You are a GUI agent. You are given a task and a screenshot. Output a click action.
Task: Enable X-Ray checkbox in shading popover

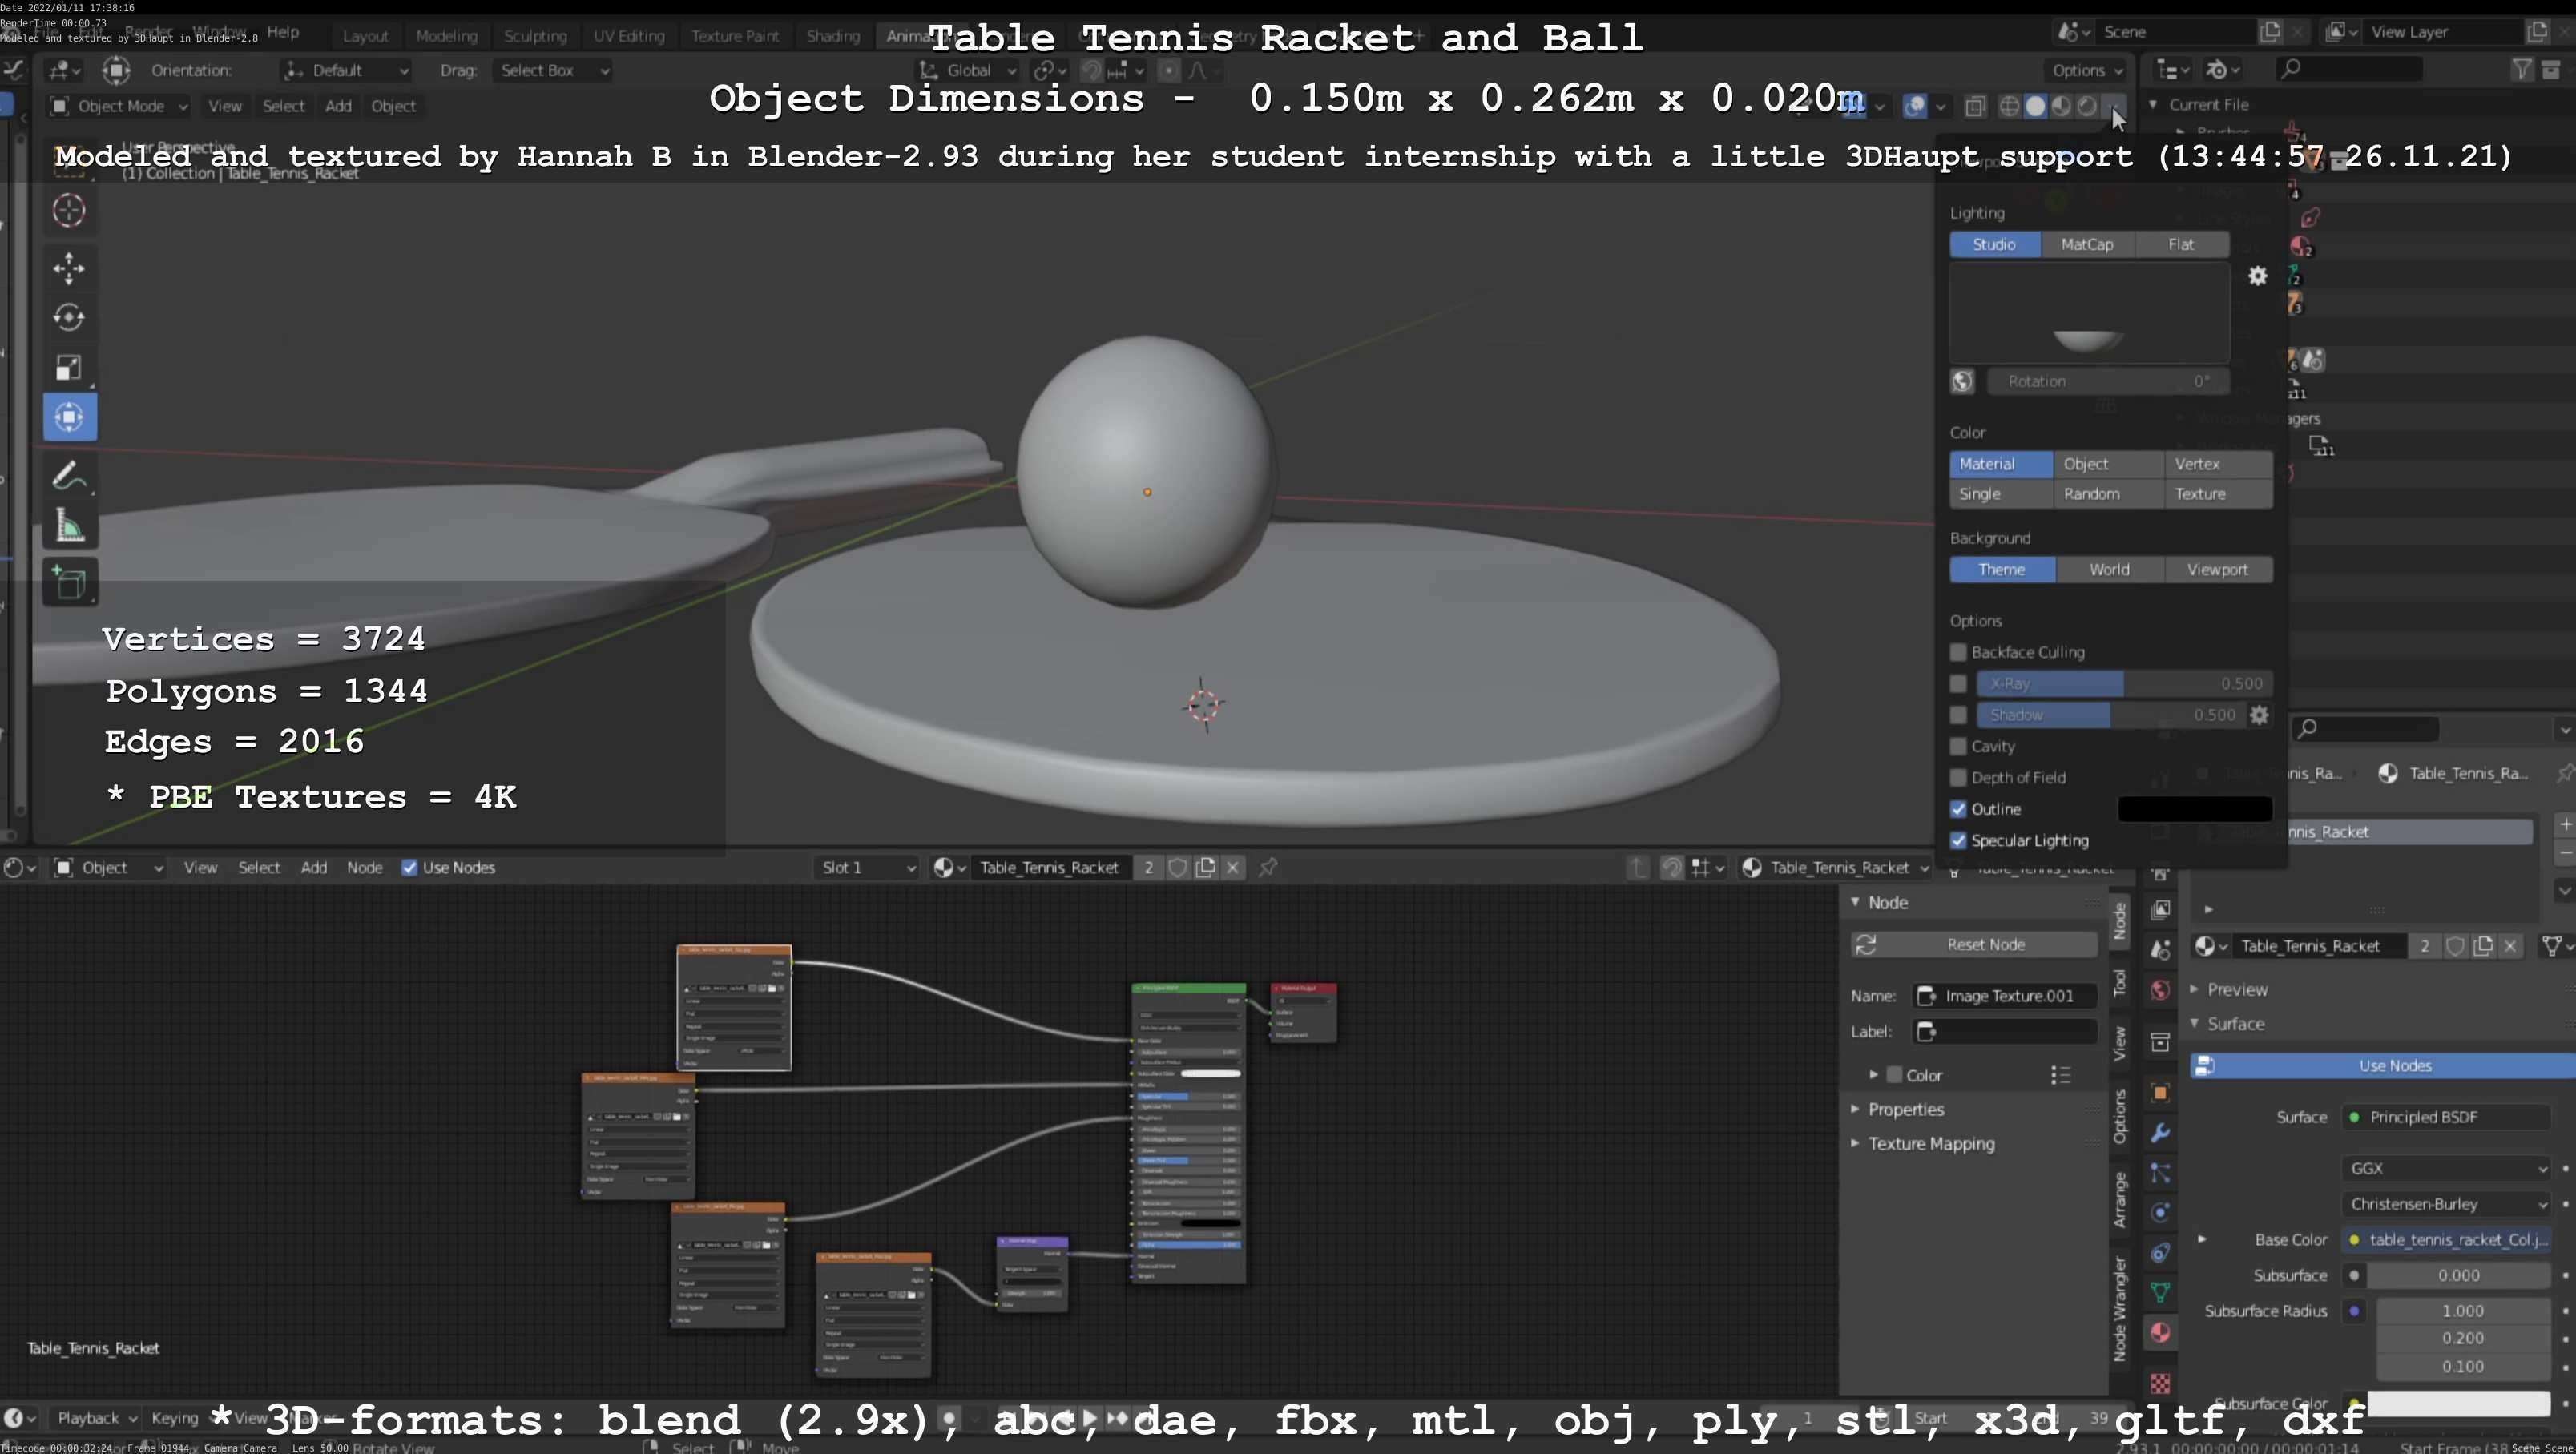(x=1958, y=684)
